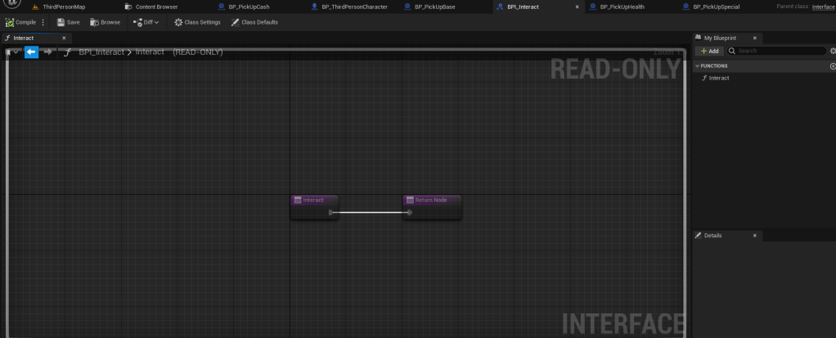Open the Diff dropdown
This screenshot has width=836, height=338.
(x=146, y=22)
